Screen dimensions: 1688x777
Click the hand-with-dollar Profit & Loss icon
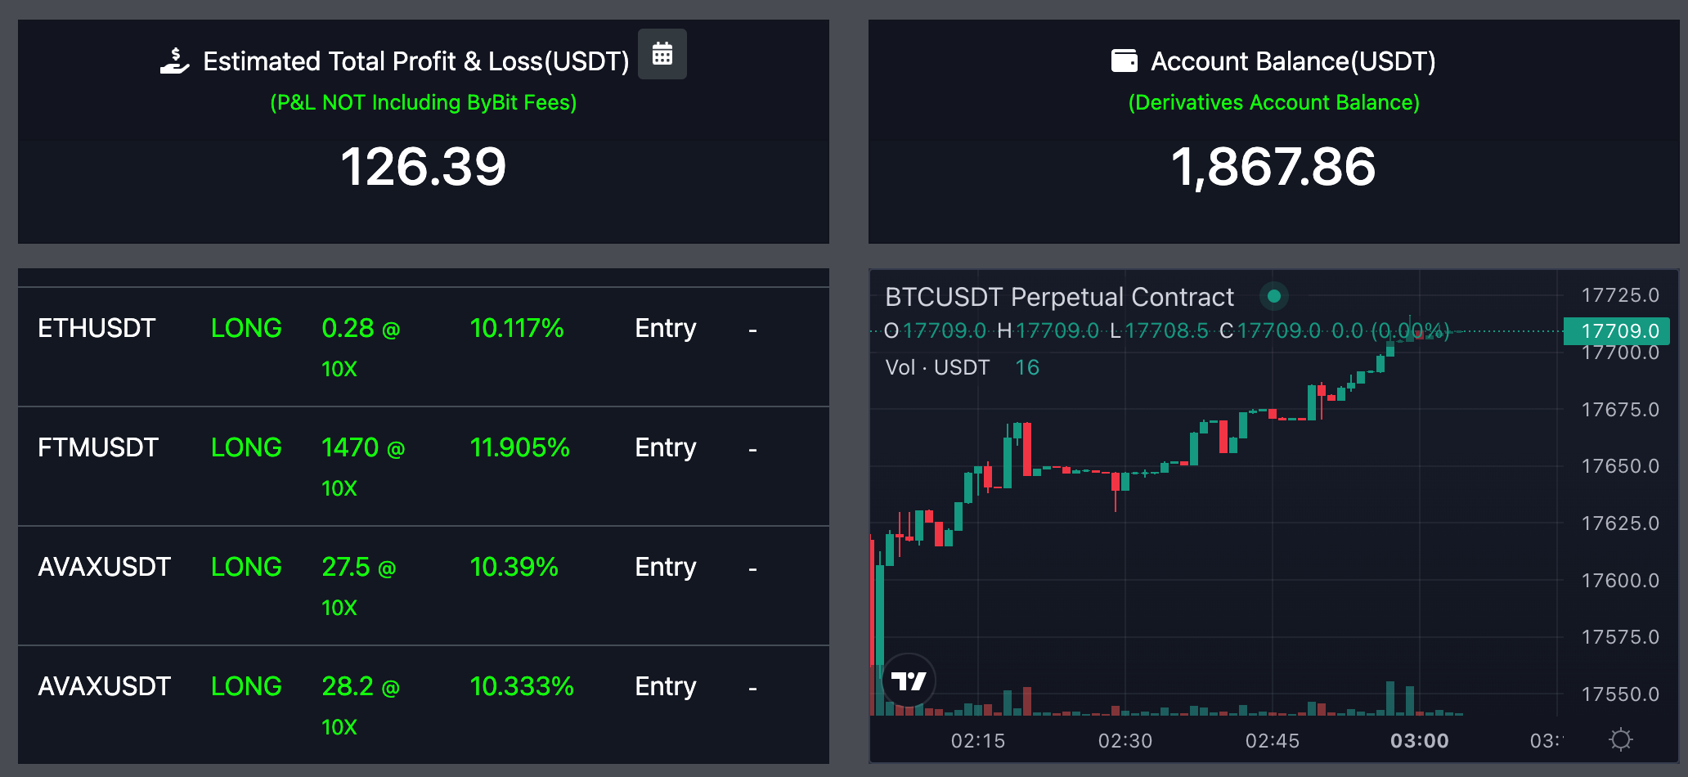(x=175, y=61)
